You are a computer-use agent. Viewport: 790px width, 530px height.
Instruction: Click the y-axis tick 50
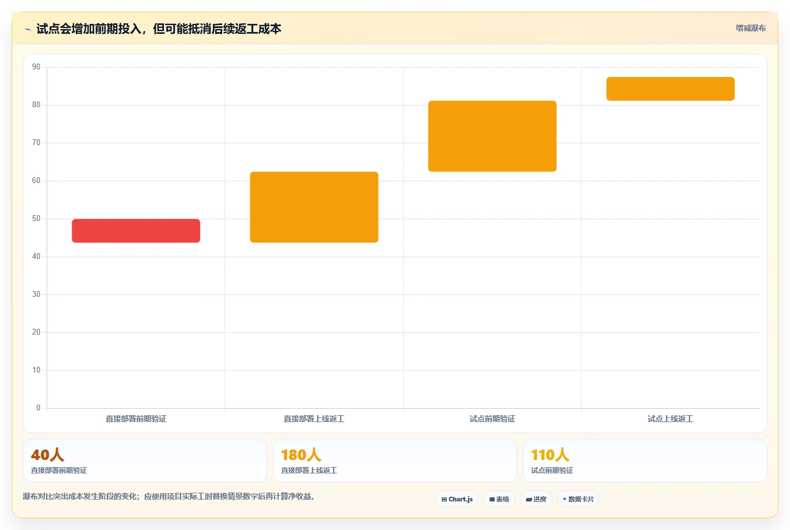(x=36, y=219)
